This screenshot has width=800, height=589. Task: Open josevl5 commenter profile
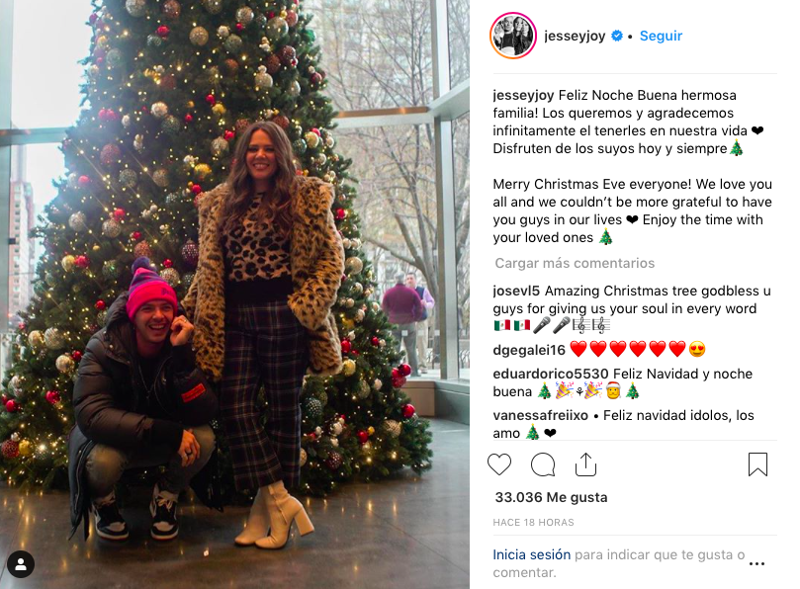(516, 291)
